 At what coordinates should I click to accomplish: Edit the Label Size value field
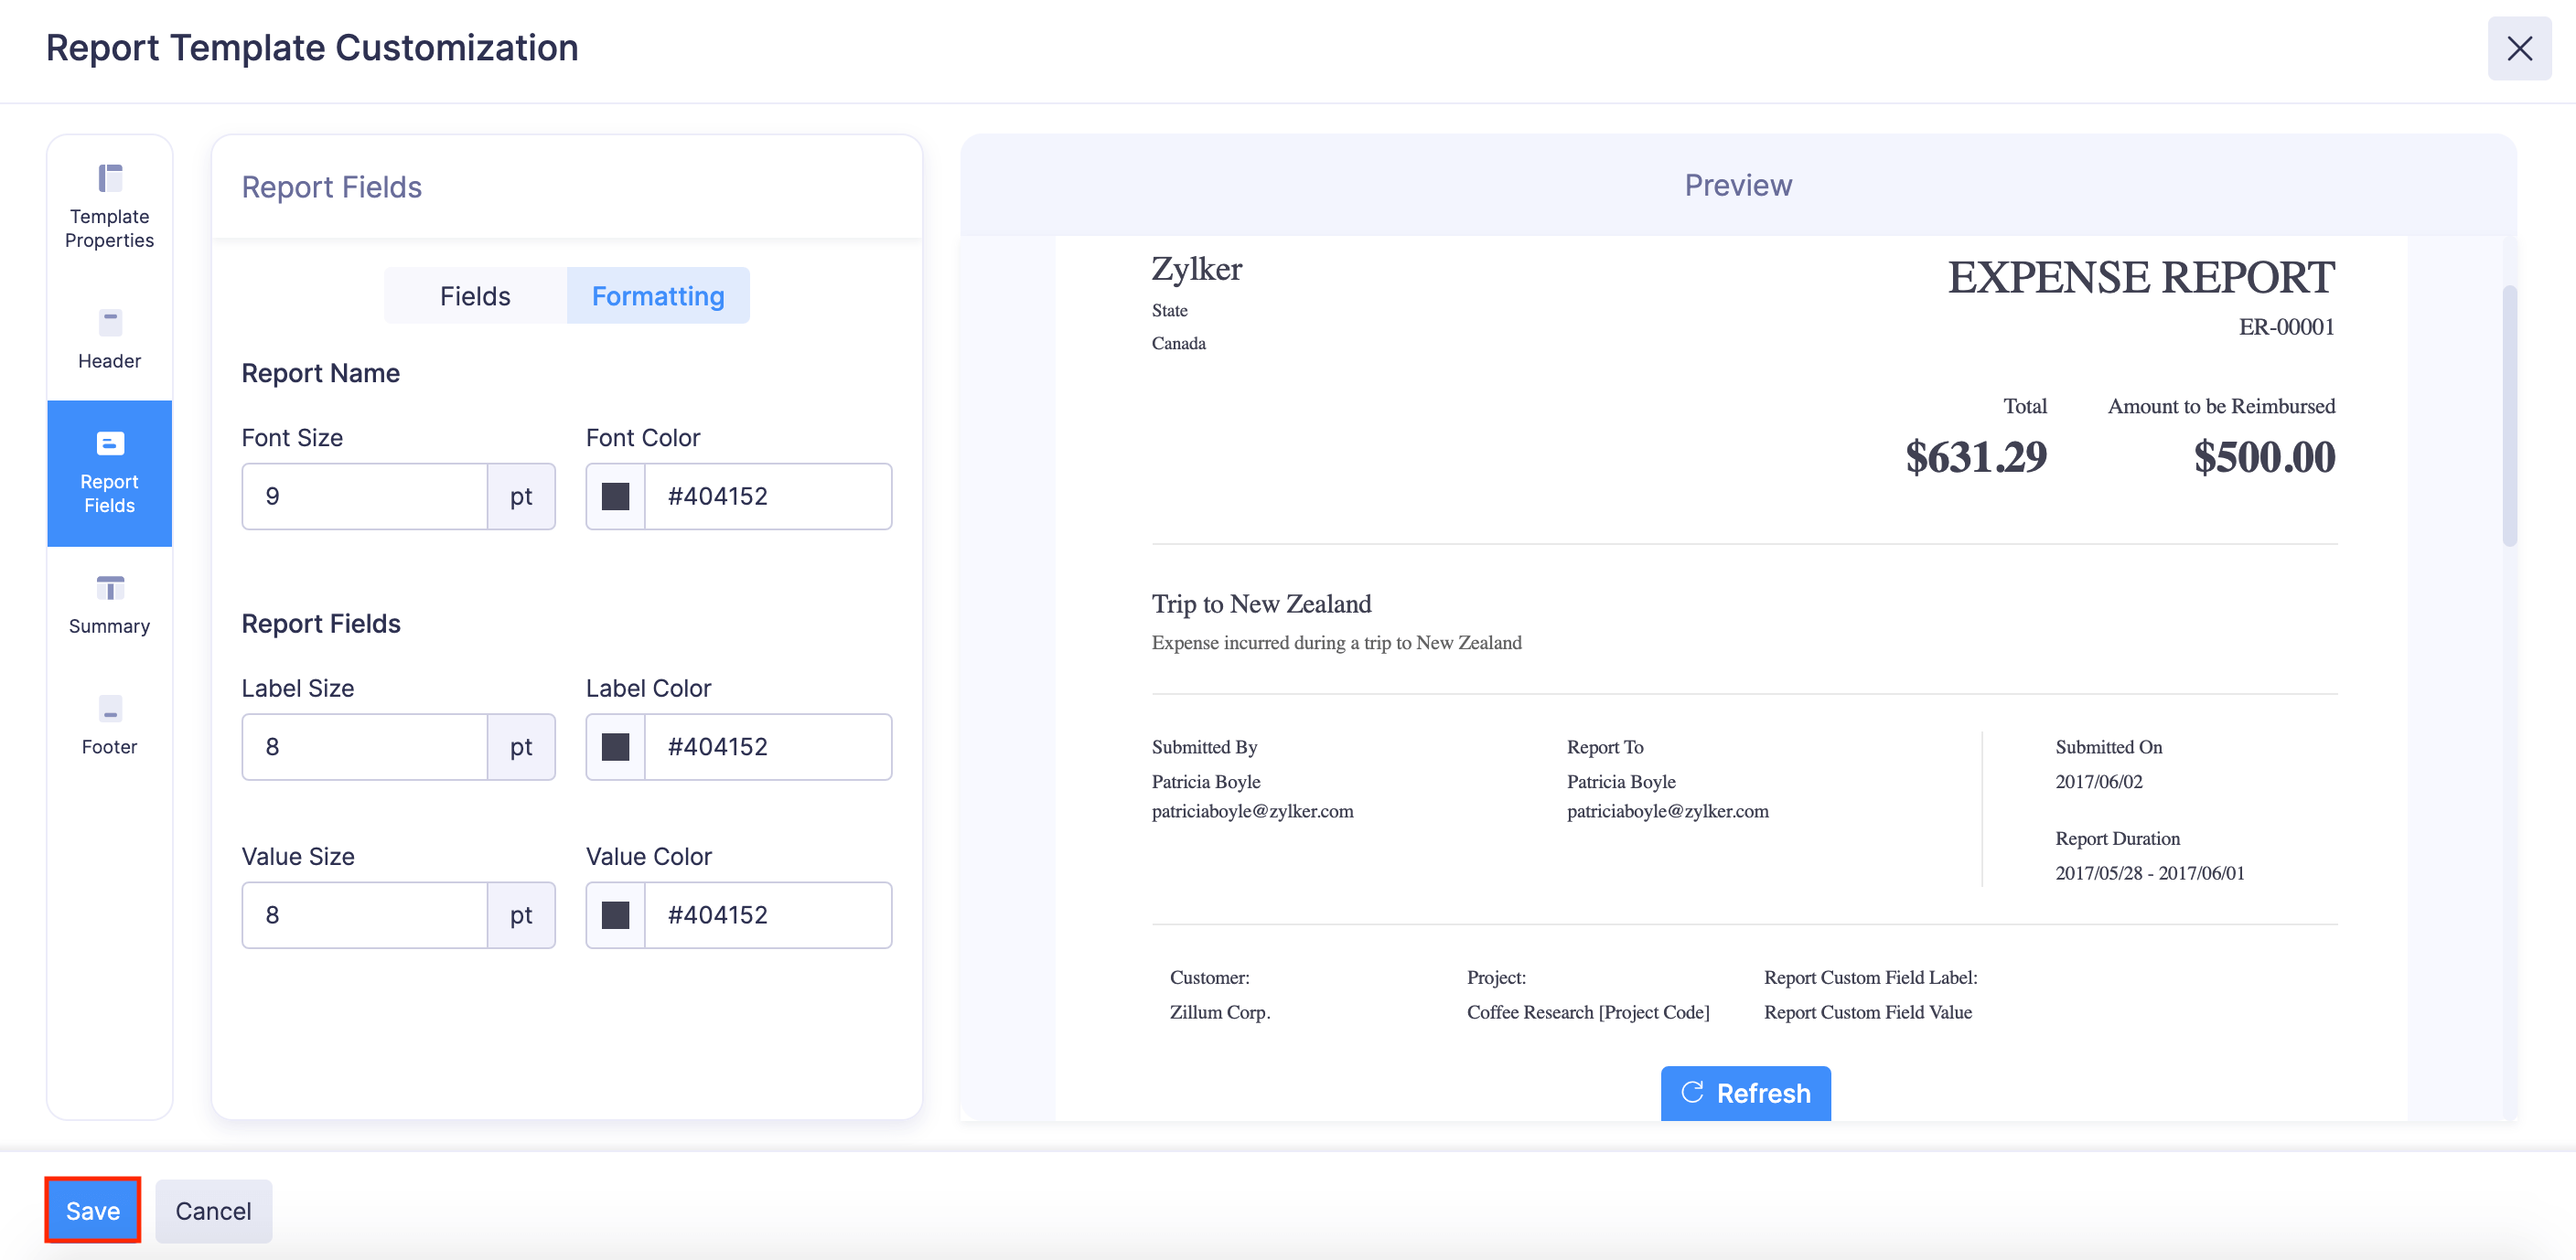(365, 746)
